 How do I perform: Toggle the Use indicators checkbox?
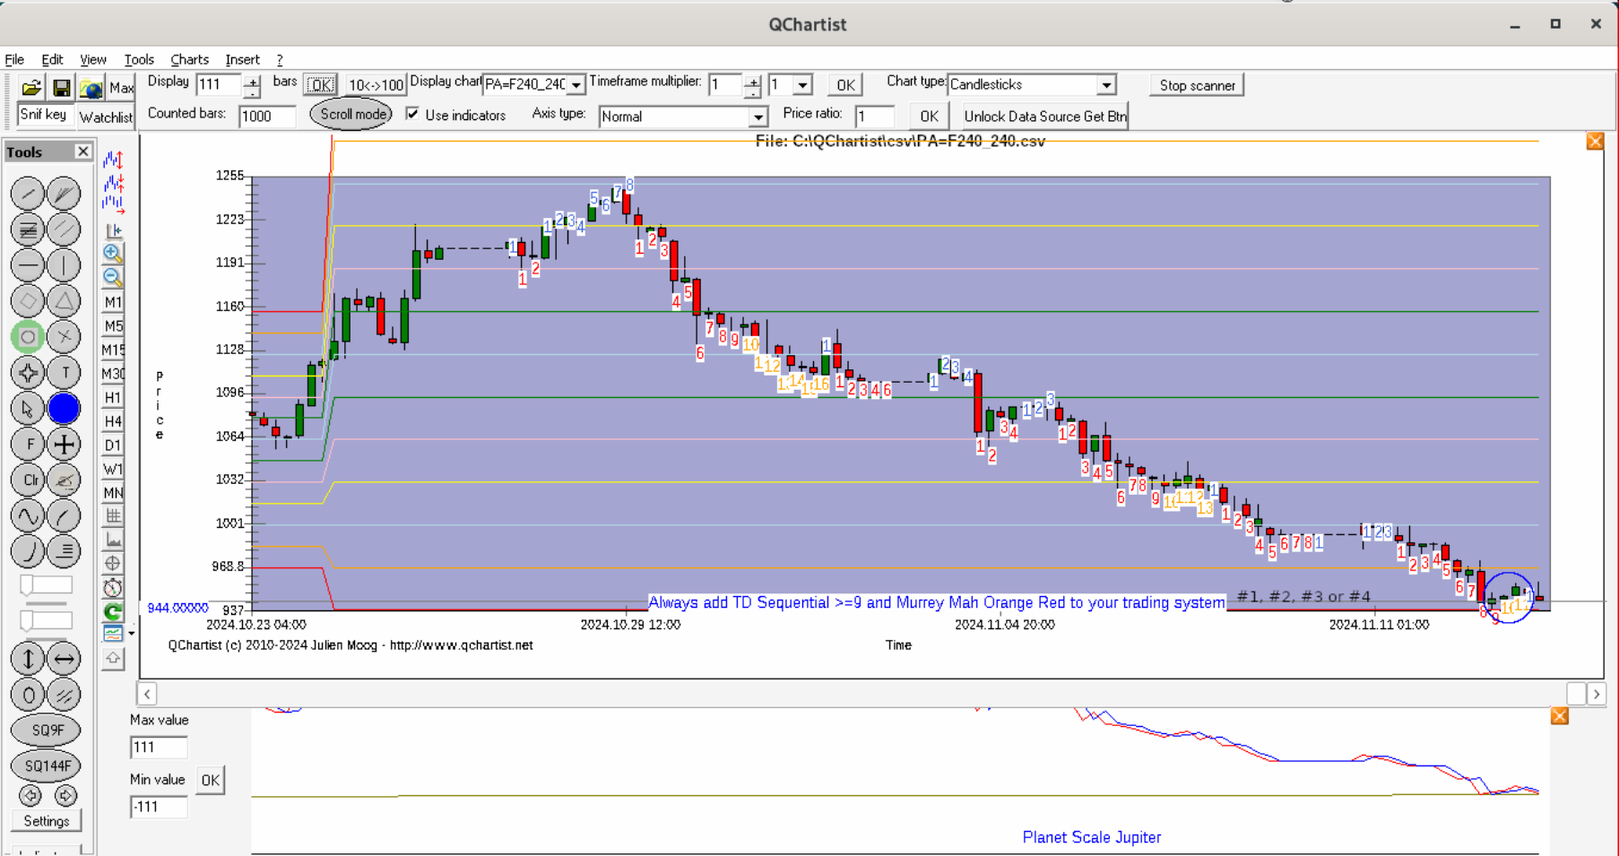tap(412, 115)
